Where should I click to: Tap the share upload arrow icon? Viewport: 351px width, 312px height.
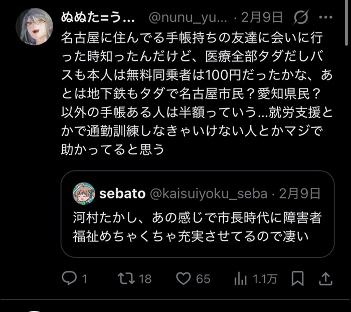[x=325, y=278]
